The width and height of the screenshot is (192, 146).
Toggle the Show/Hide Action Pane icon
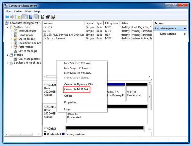36,17
